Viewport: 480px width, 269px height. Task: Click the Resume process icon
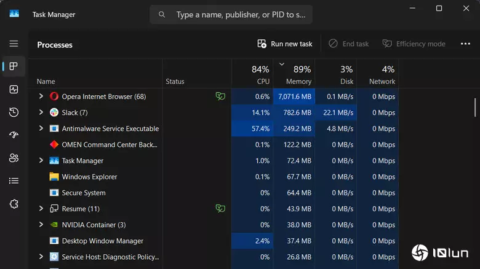(54, 209)
